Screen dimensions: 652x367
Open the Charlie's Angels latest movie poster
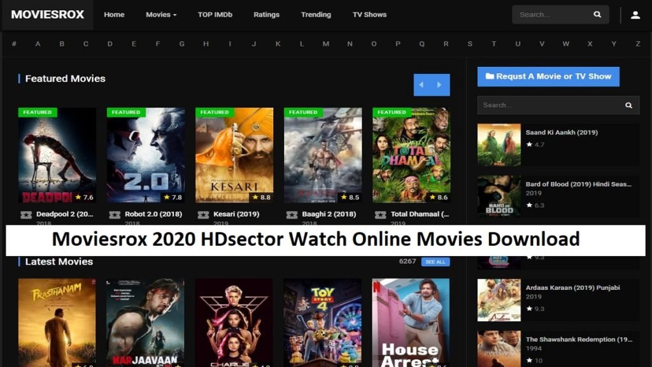[234, 323]
